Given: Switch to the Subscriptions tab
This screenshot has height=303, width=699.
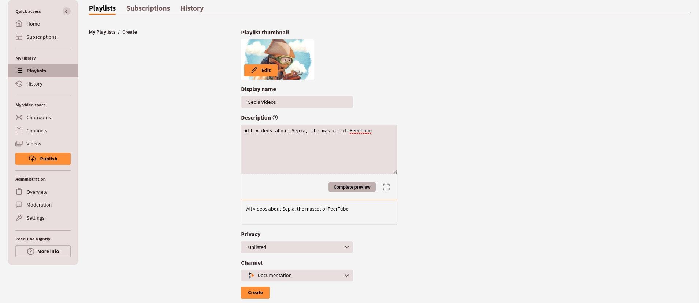Looking at the screenshot, I should click(x=148, y=8).
